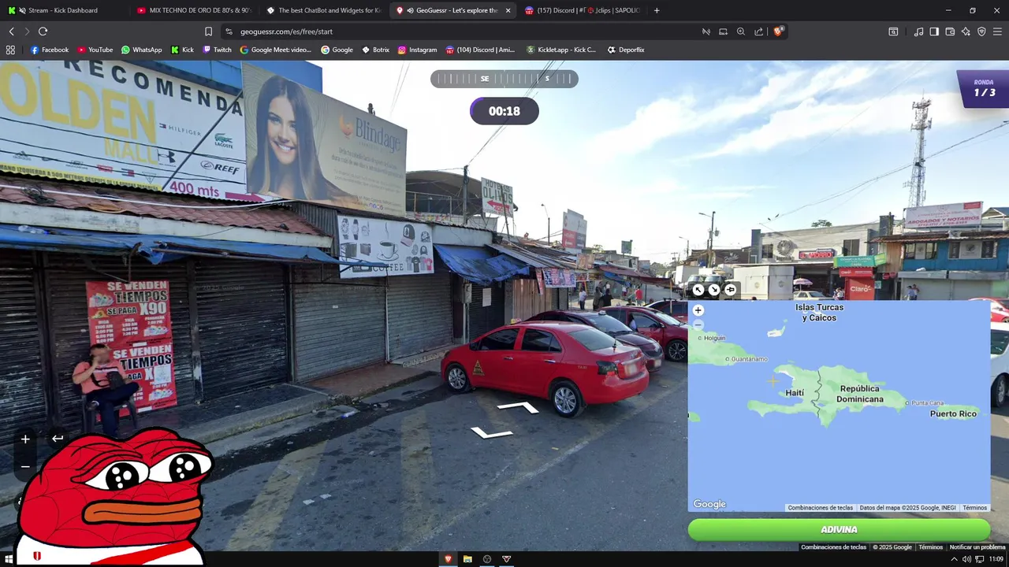Open the apps grid icon on the bookmarks bar
Viewport: 1009px width, 567px height.
pos(10,50)
